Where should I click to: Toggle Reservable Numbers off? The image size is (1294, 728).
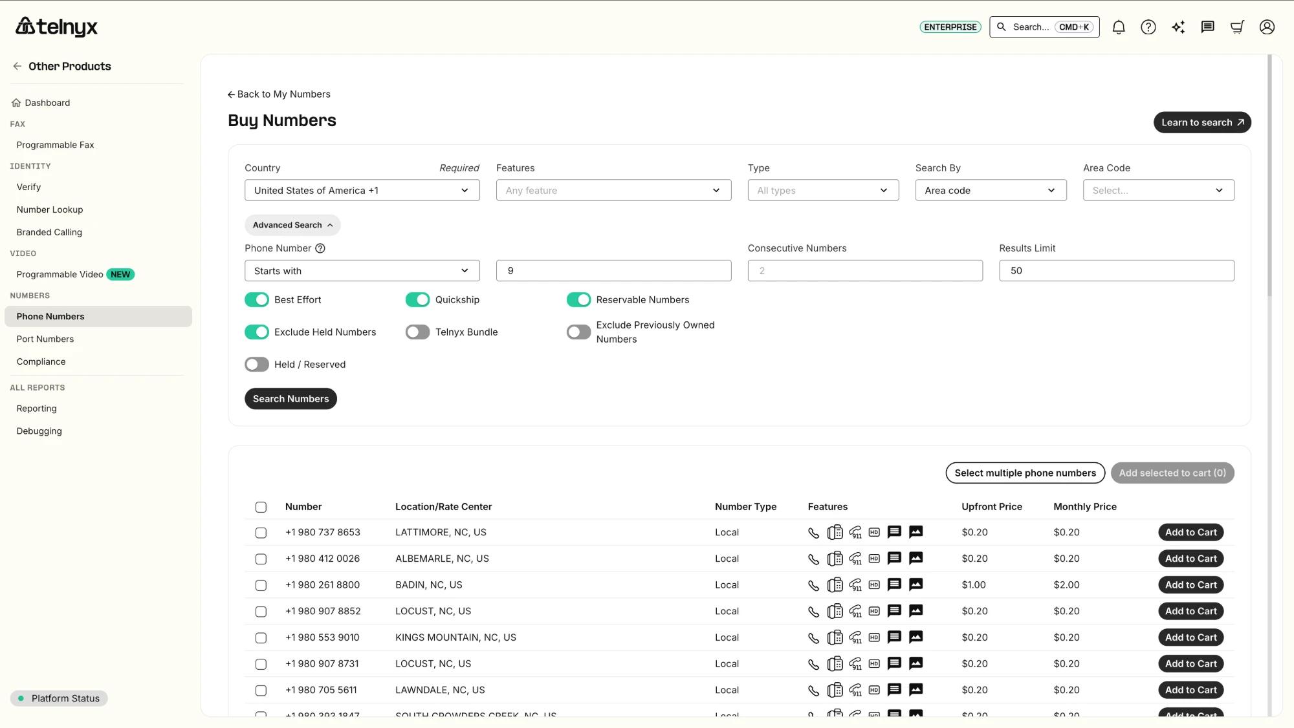578,300
